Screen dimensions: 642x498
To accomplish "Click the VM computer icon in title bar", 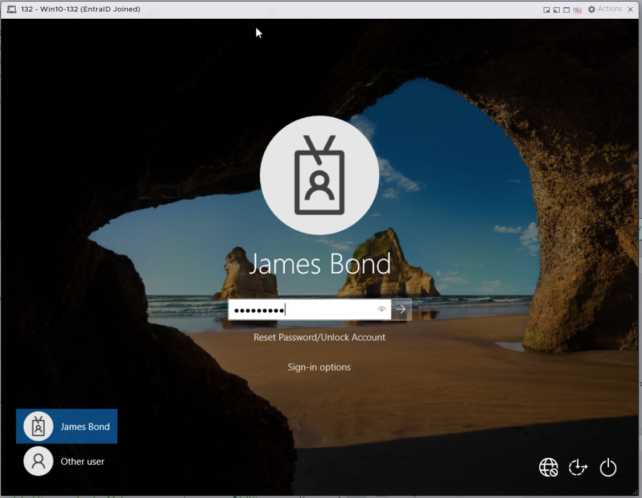I will (11, 9).
